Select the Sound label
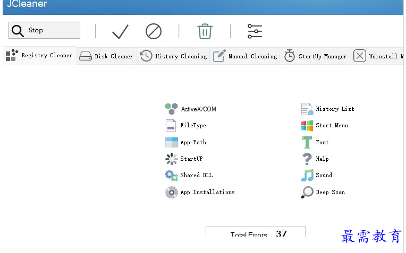This screenshot has height=253, width=406. (324, 175)
